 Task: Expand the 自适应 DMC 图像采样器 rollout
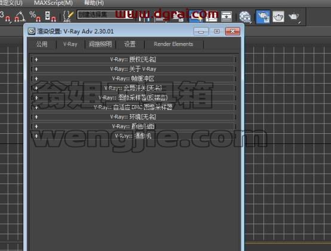(133, 108)
